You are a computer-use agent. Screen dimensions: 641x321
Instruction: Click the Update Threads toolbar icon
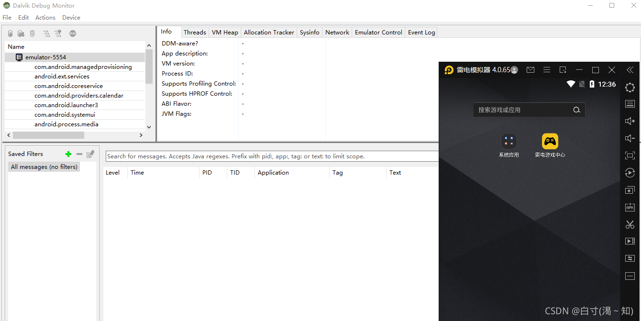click(x=46, y=33)
